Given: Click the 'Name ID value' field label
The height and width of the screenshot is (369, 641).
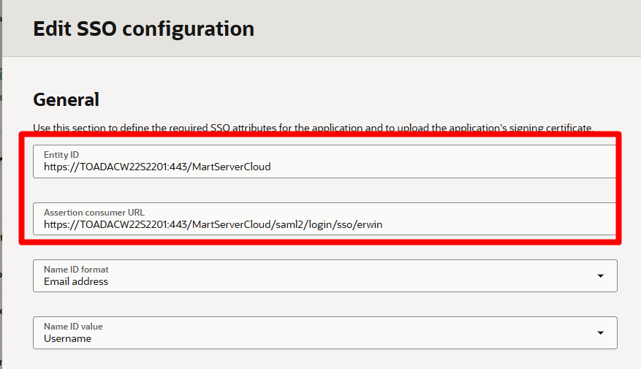Looking at the screenshot, I should [73, 327].
